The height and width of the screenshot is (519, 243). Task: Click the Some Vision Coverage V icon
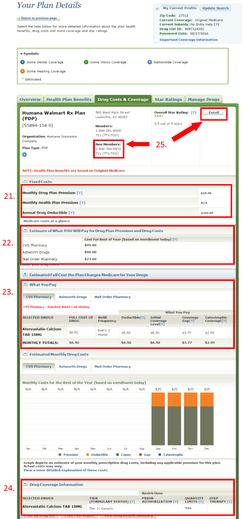(86, 62)
